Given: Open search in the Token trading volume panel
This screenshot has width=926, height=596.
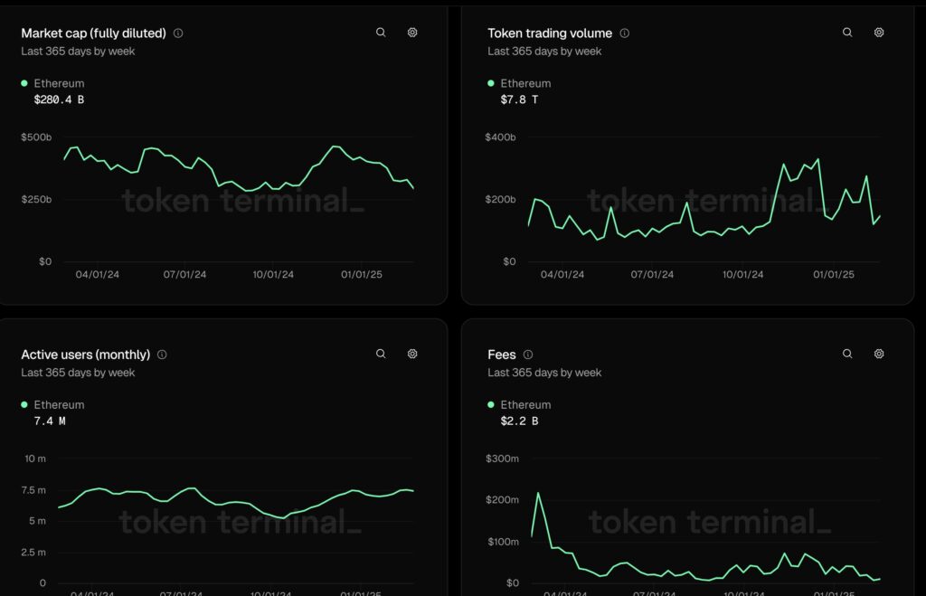Looking at the screenshot, I should tap(846, 32).
